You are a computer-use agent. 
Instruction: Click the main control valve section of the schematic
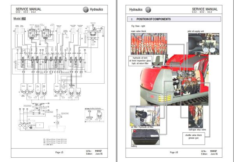coord(51,62)
